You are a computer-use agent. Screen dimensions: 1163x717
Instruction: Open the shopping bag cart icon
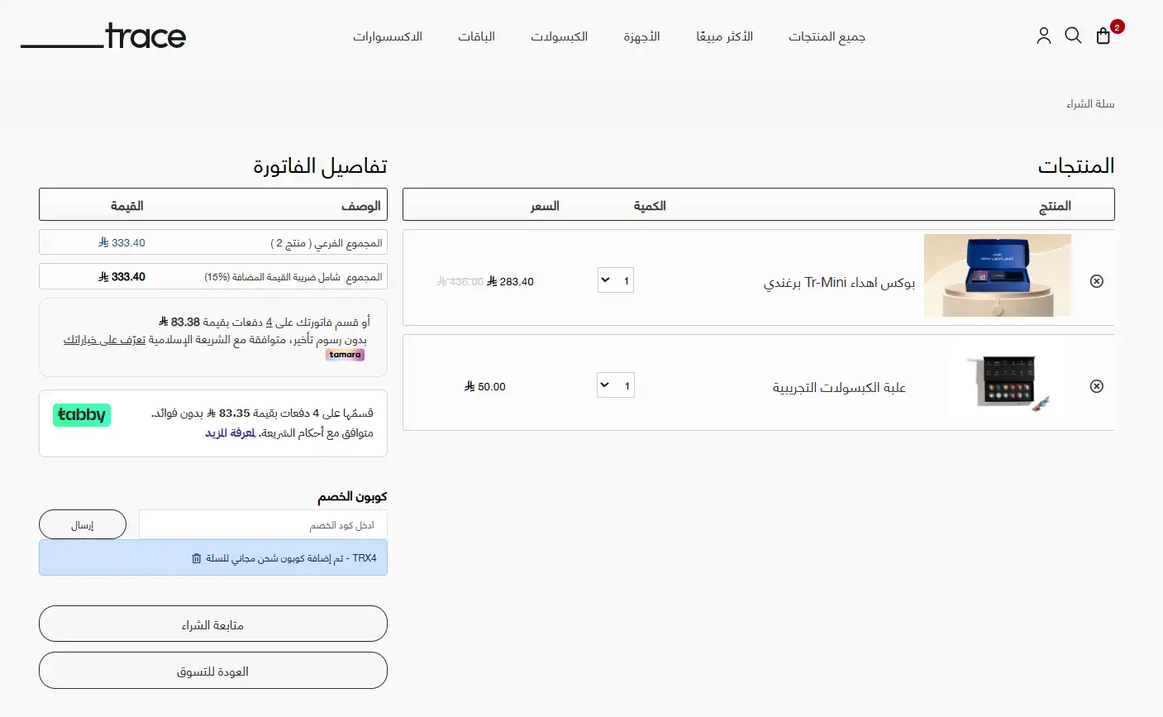[x=1103, y=36]
